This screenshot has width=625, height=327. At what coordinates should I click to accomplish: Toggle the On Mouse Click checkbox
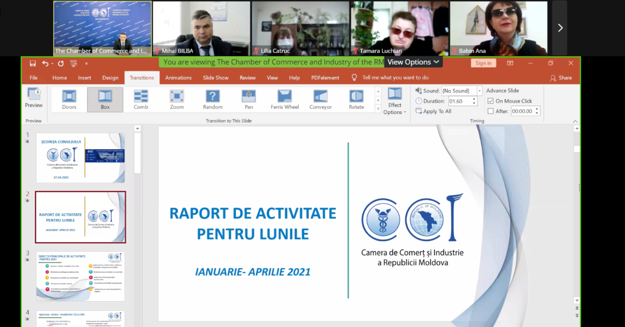(x=490, y=101)
